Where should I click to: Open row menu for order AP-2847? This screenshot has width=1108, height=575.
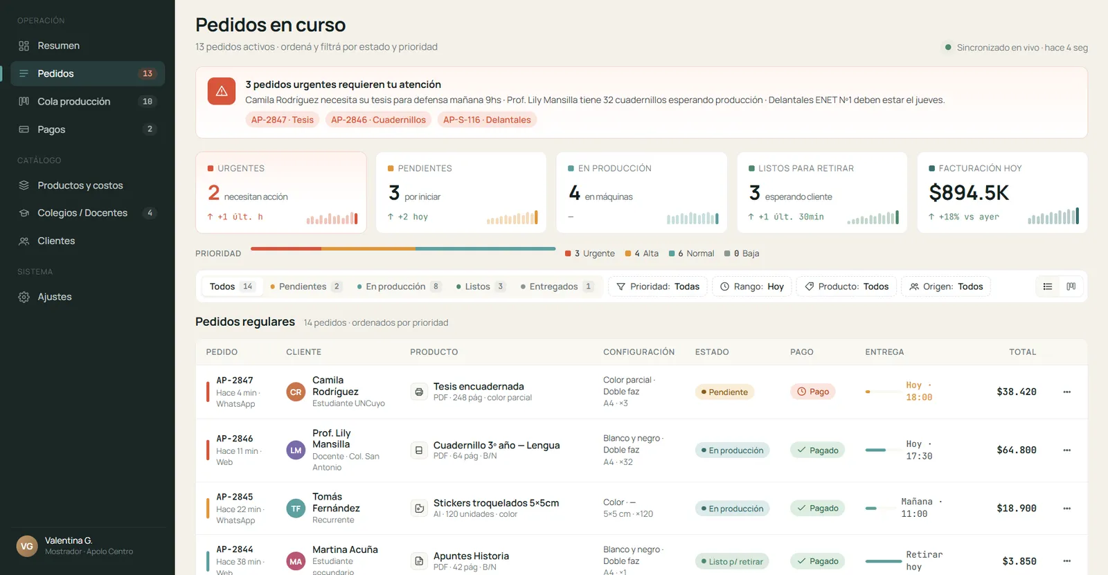click(1067, 392)
